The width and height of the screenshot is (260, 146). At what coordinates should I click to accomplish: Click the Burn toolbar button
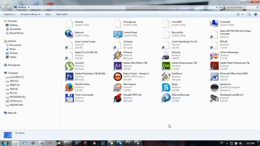[x=48, y=14]
